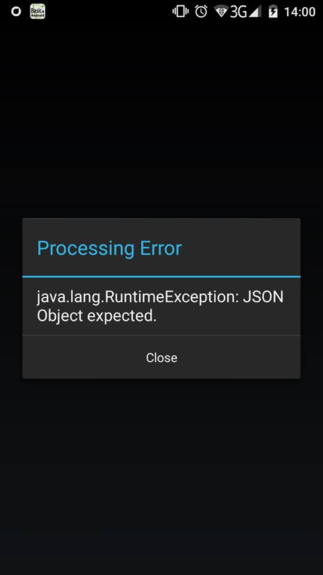Tap the 14:00 clock in status bar
The height and width of the screenshot is (575, 323).
(300, 12)
